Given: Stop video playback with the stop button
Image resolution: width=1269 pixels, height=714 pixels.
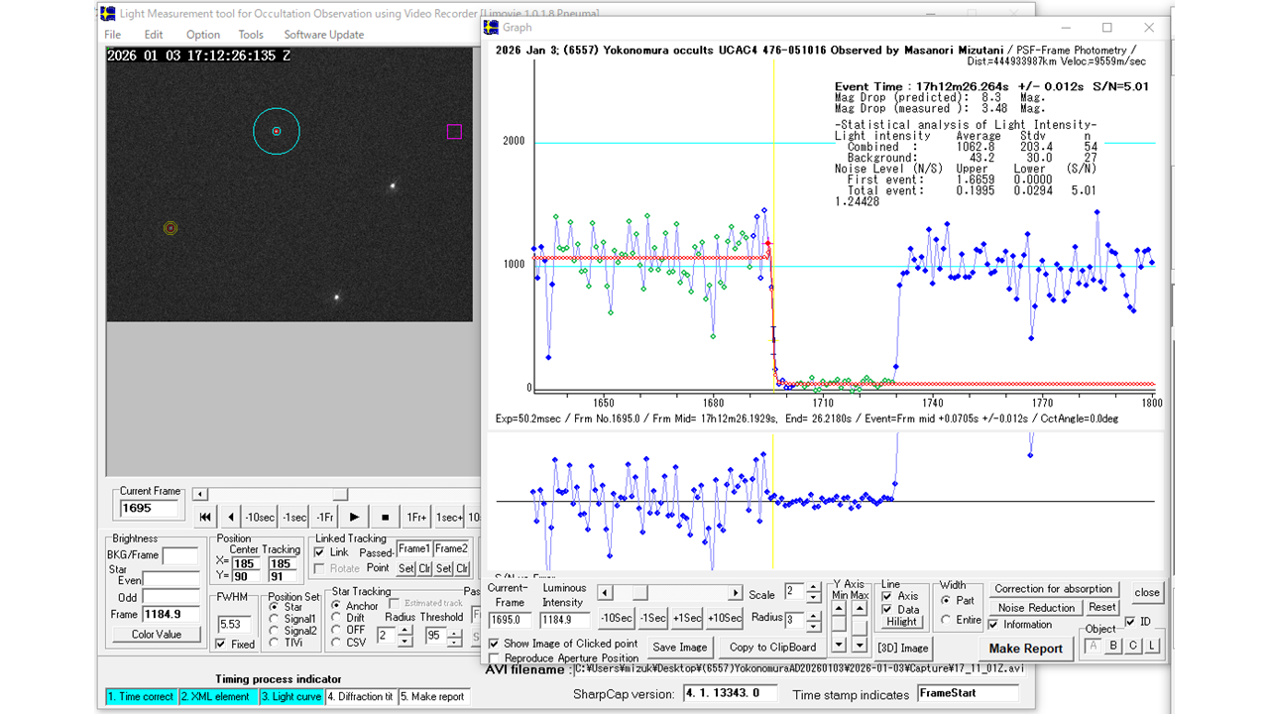Looking at the screenshot, I should click(x=384, y=517).
